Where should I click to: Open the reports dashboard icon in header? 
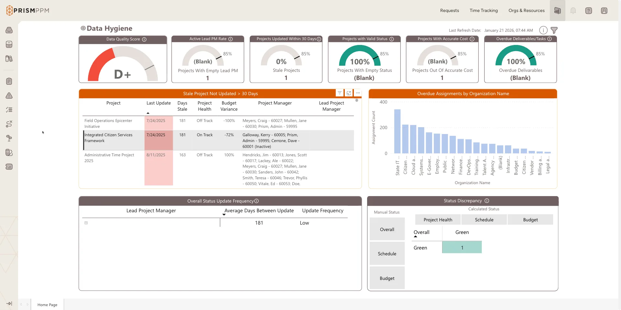point(557,11)
